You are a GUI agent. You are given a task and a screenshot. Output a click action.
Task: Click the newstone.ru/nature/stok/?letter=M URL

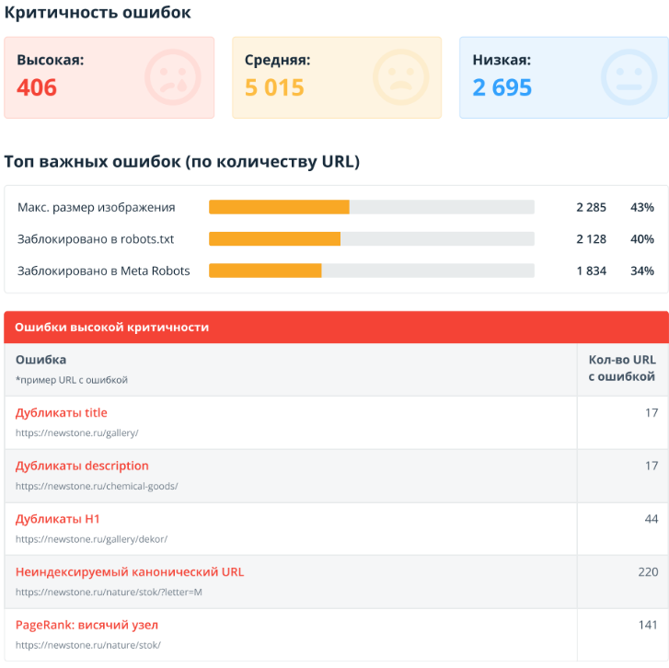109,592
